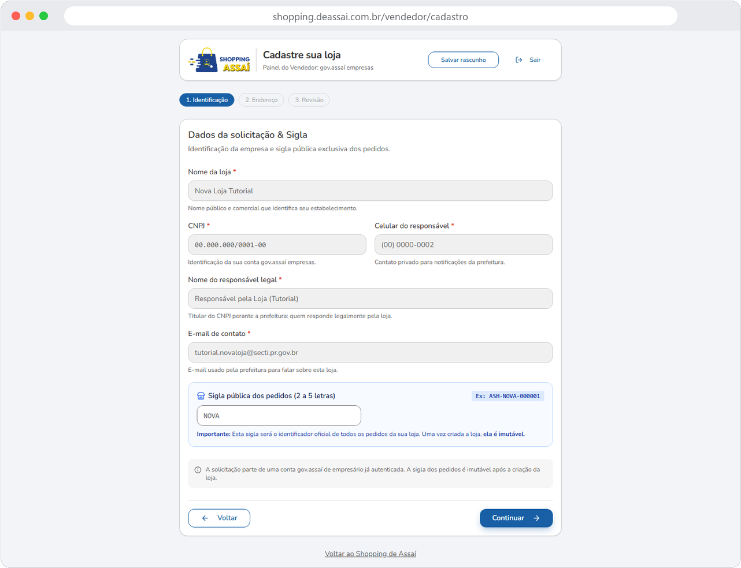
Task: Select the Celular do responsável field
Action: pyautogui.click(x=464, y=245)
